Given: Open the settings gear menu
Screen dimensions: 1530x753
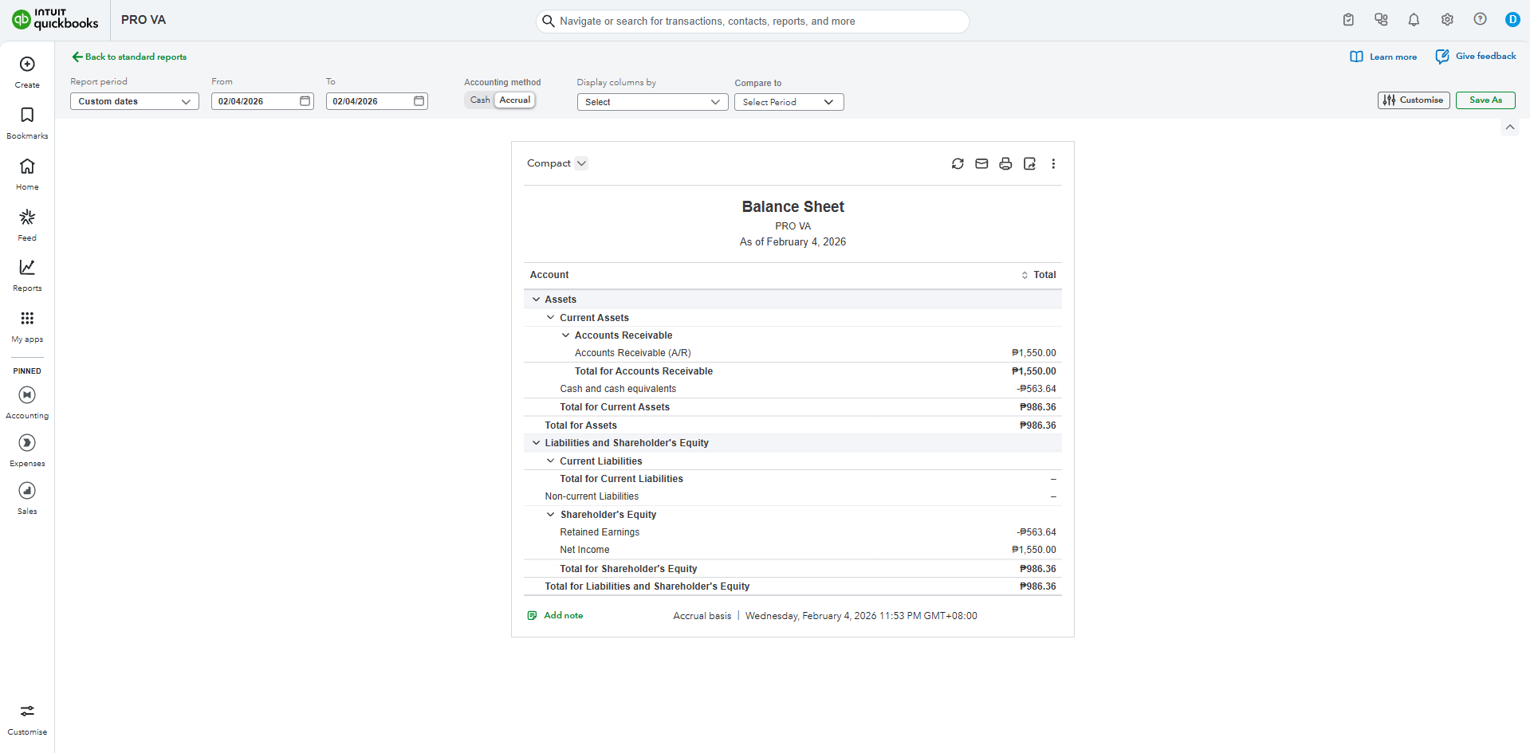Looking at the screenshot, I should pos(1447,20).
